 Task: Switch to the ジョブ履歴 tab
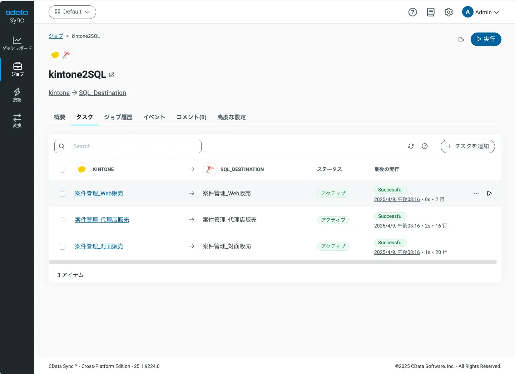pyautogui.click(x=118, y=117)
